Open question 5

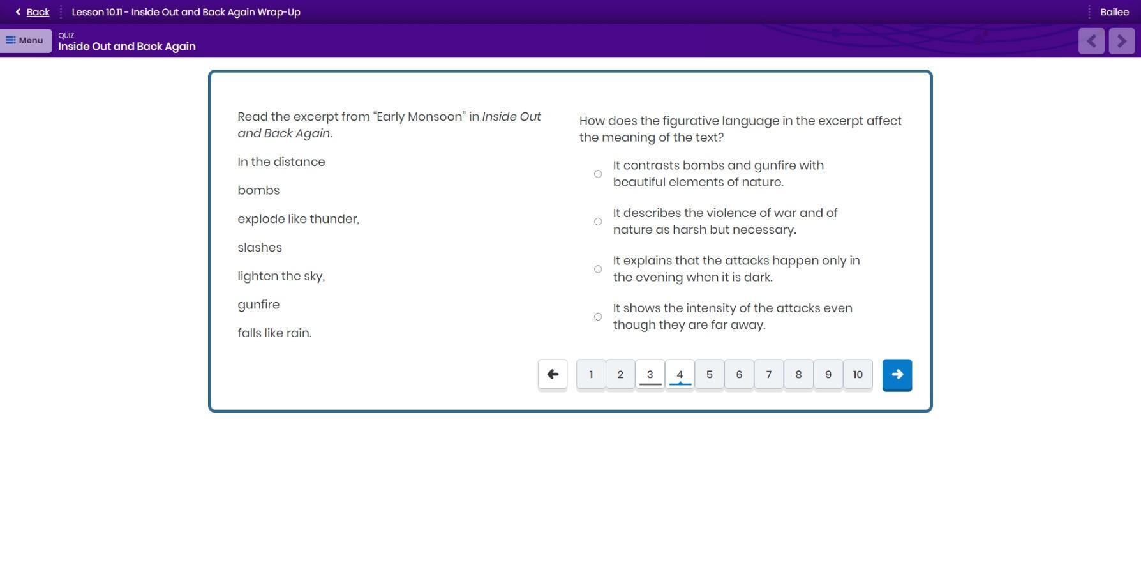[x=709, y=375]
